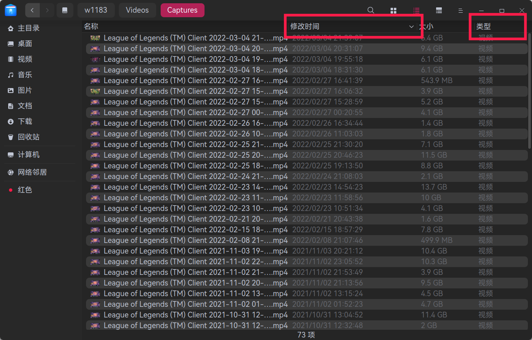This screenshot has width=532, height=340.
Task: Click the 2 GB size value
Action: pos(429,326)
